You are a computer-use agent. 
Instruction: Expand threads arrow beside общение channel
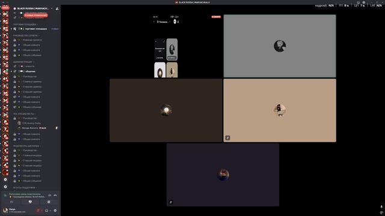11,71
